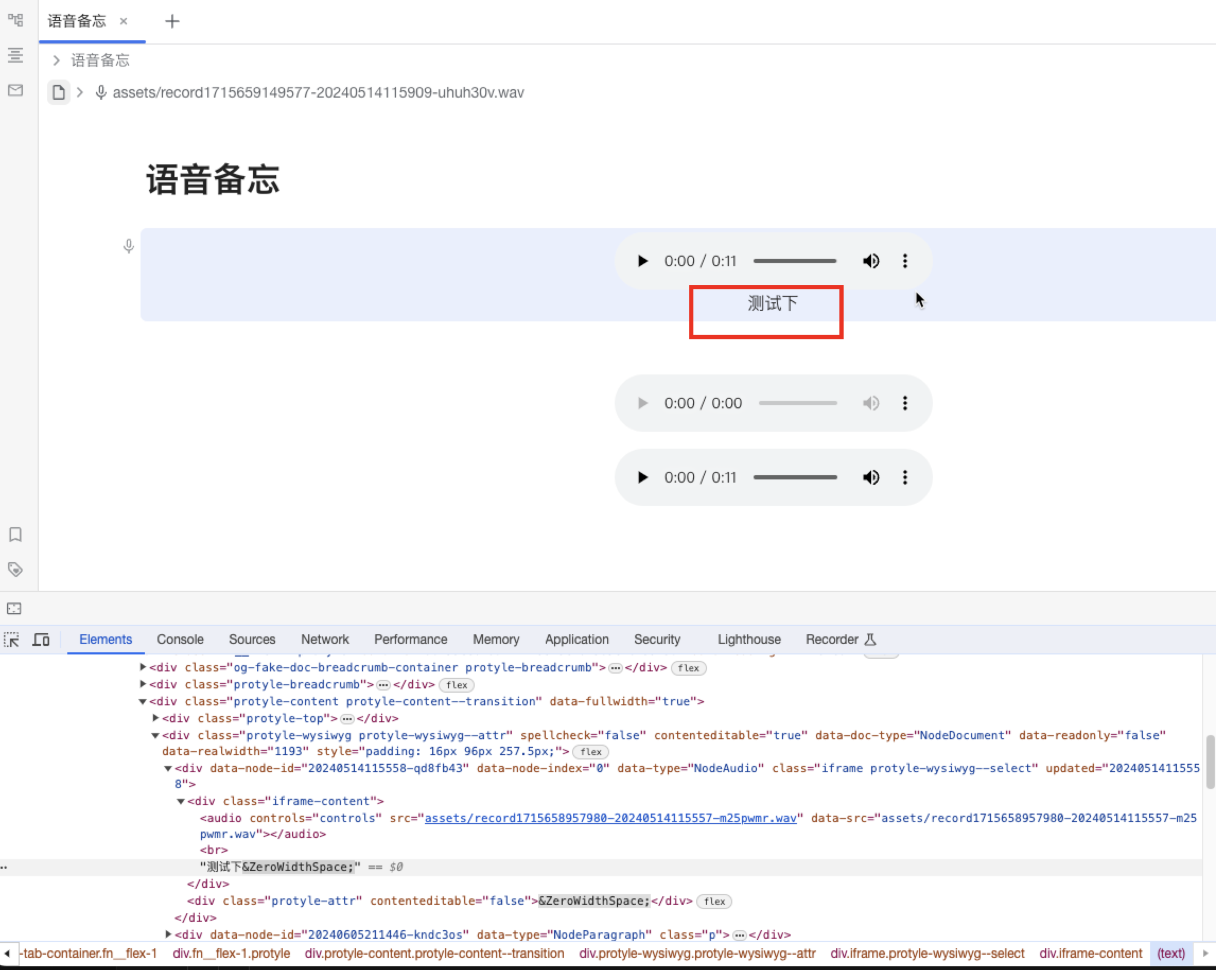
Task: Expand the protyle-top div node
Action: tap(156, 718)
